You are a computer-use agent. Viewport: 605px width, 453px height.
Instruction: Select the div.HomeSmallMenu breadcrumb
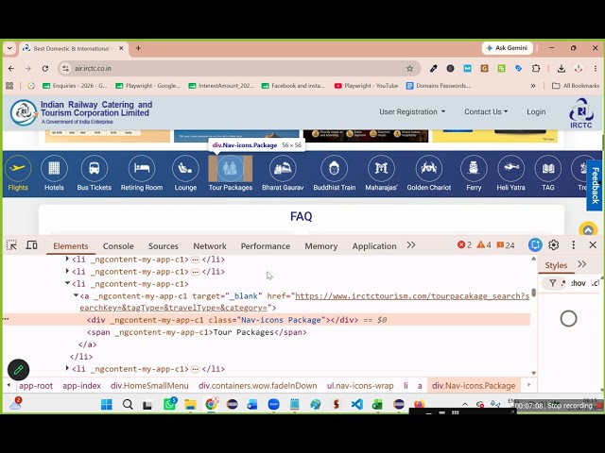(149, 386)
